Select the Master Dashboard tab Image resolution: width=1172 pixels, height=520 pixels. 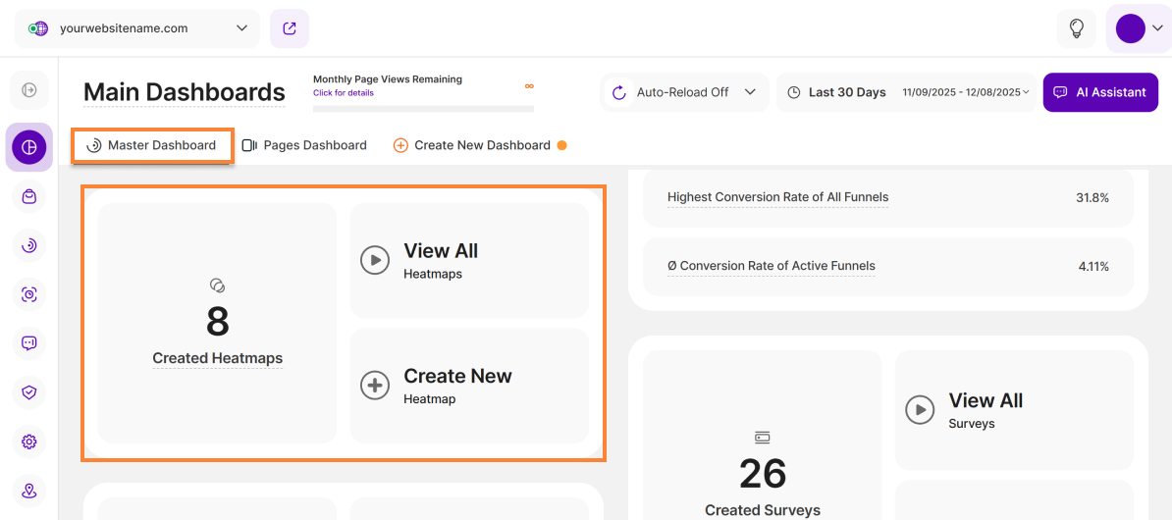(x=152, y=145)
